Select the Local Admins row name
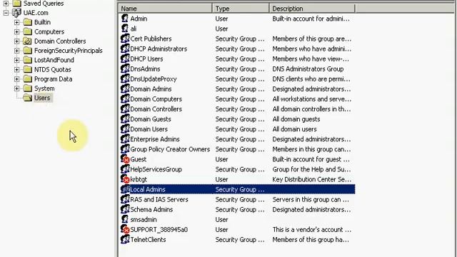457x257 pixels. pos(148,189)
